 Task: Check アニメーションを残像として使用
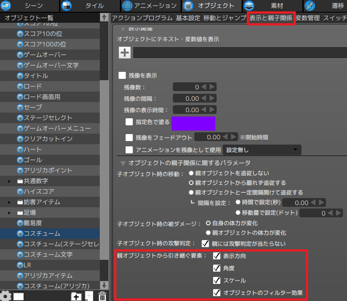129,150
